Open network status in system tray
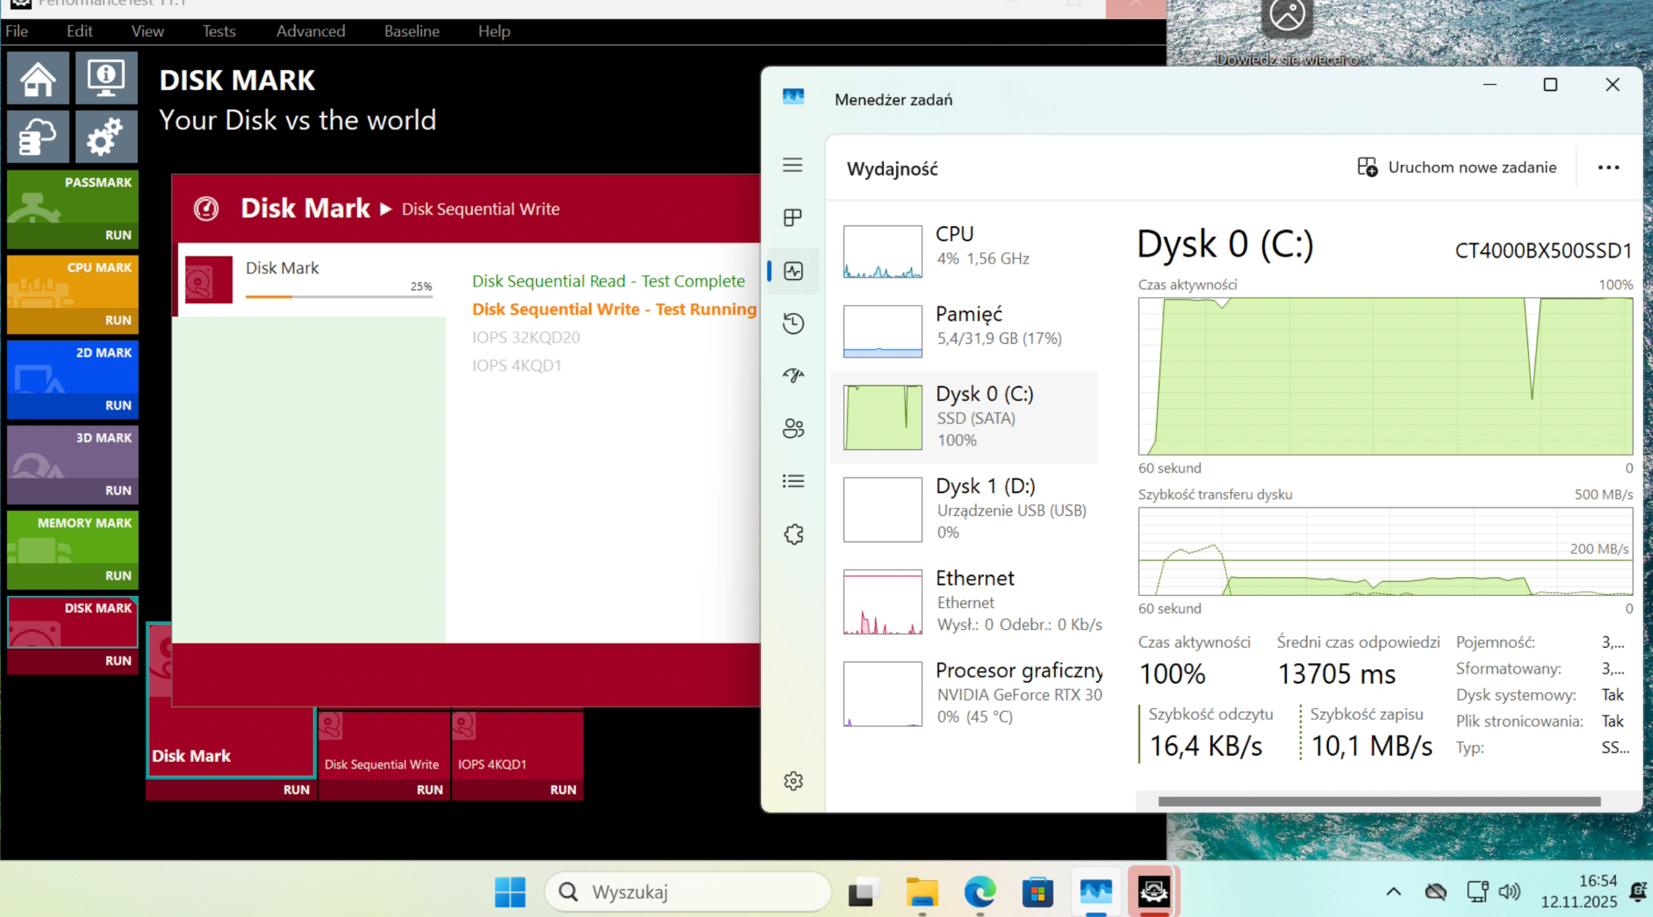 point(1477,892)
